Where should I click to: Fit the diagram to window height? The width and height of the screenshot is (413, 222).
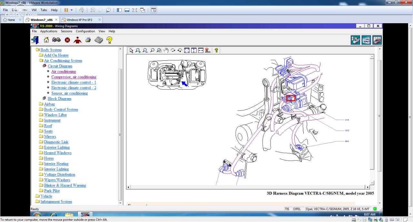click(194, 50)
